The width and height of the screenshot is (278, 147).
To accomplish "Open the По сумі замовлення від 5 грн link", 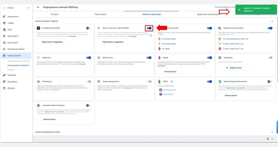I will tap(235, 39).
